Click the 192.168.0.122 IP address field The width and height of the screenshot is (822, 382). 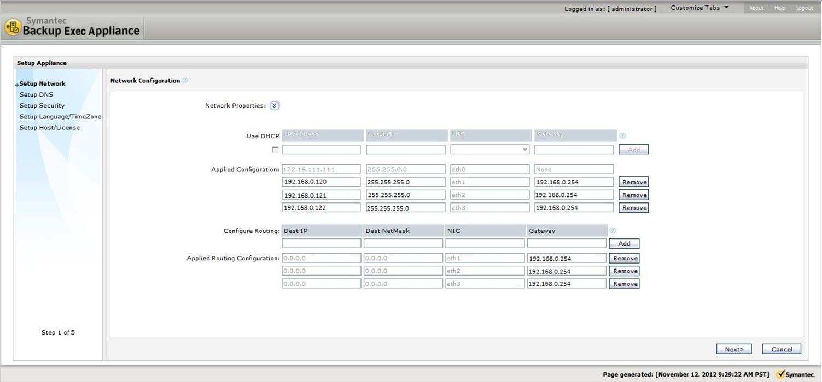point(322,207)
